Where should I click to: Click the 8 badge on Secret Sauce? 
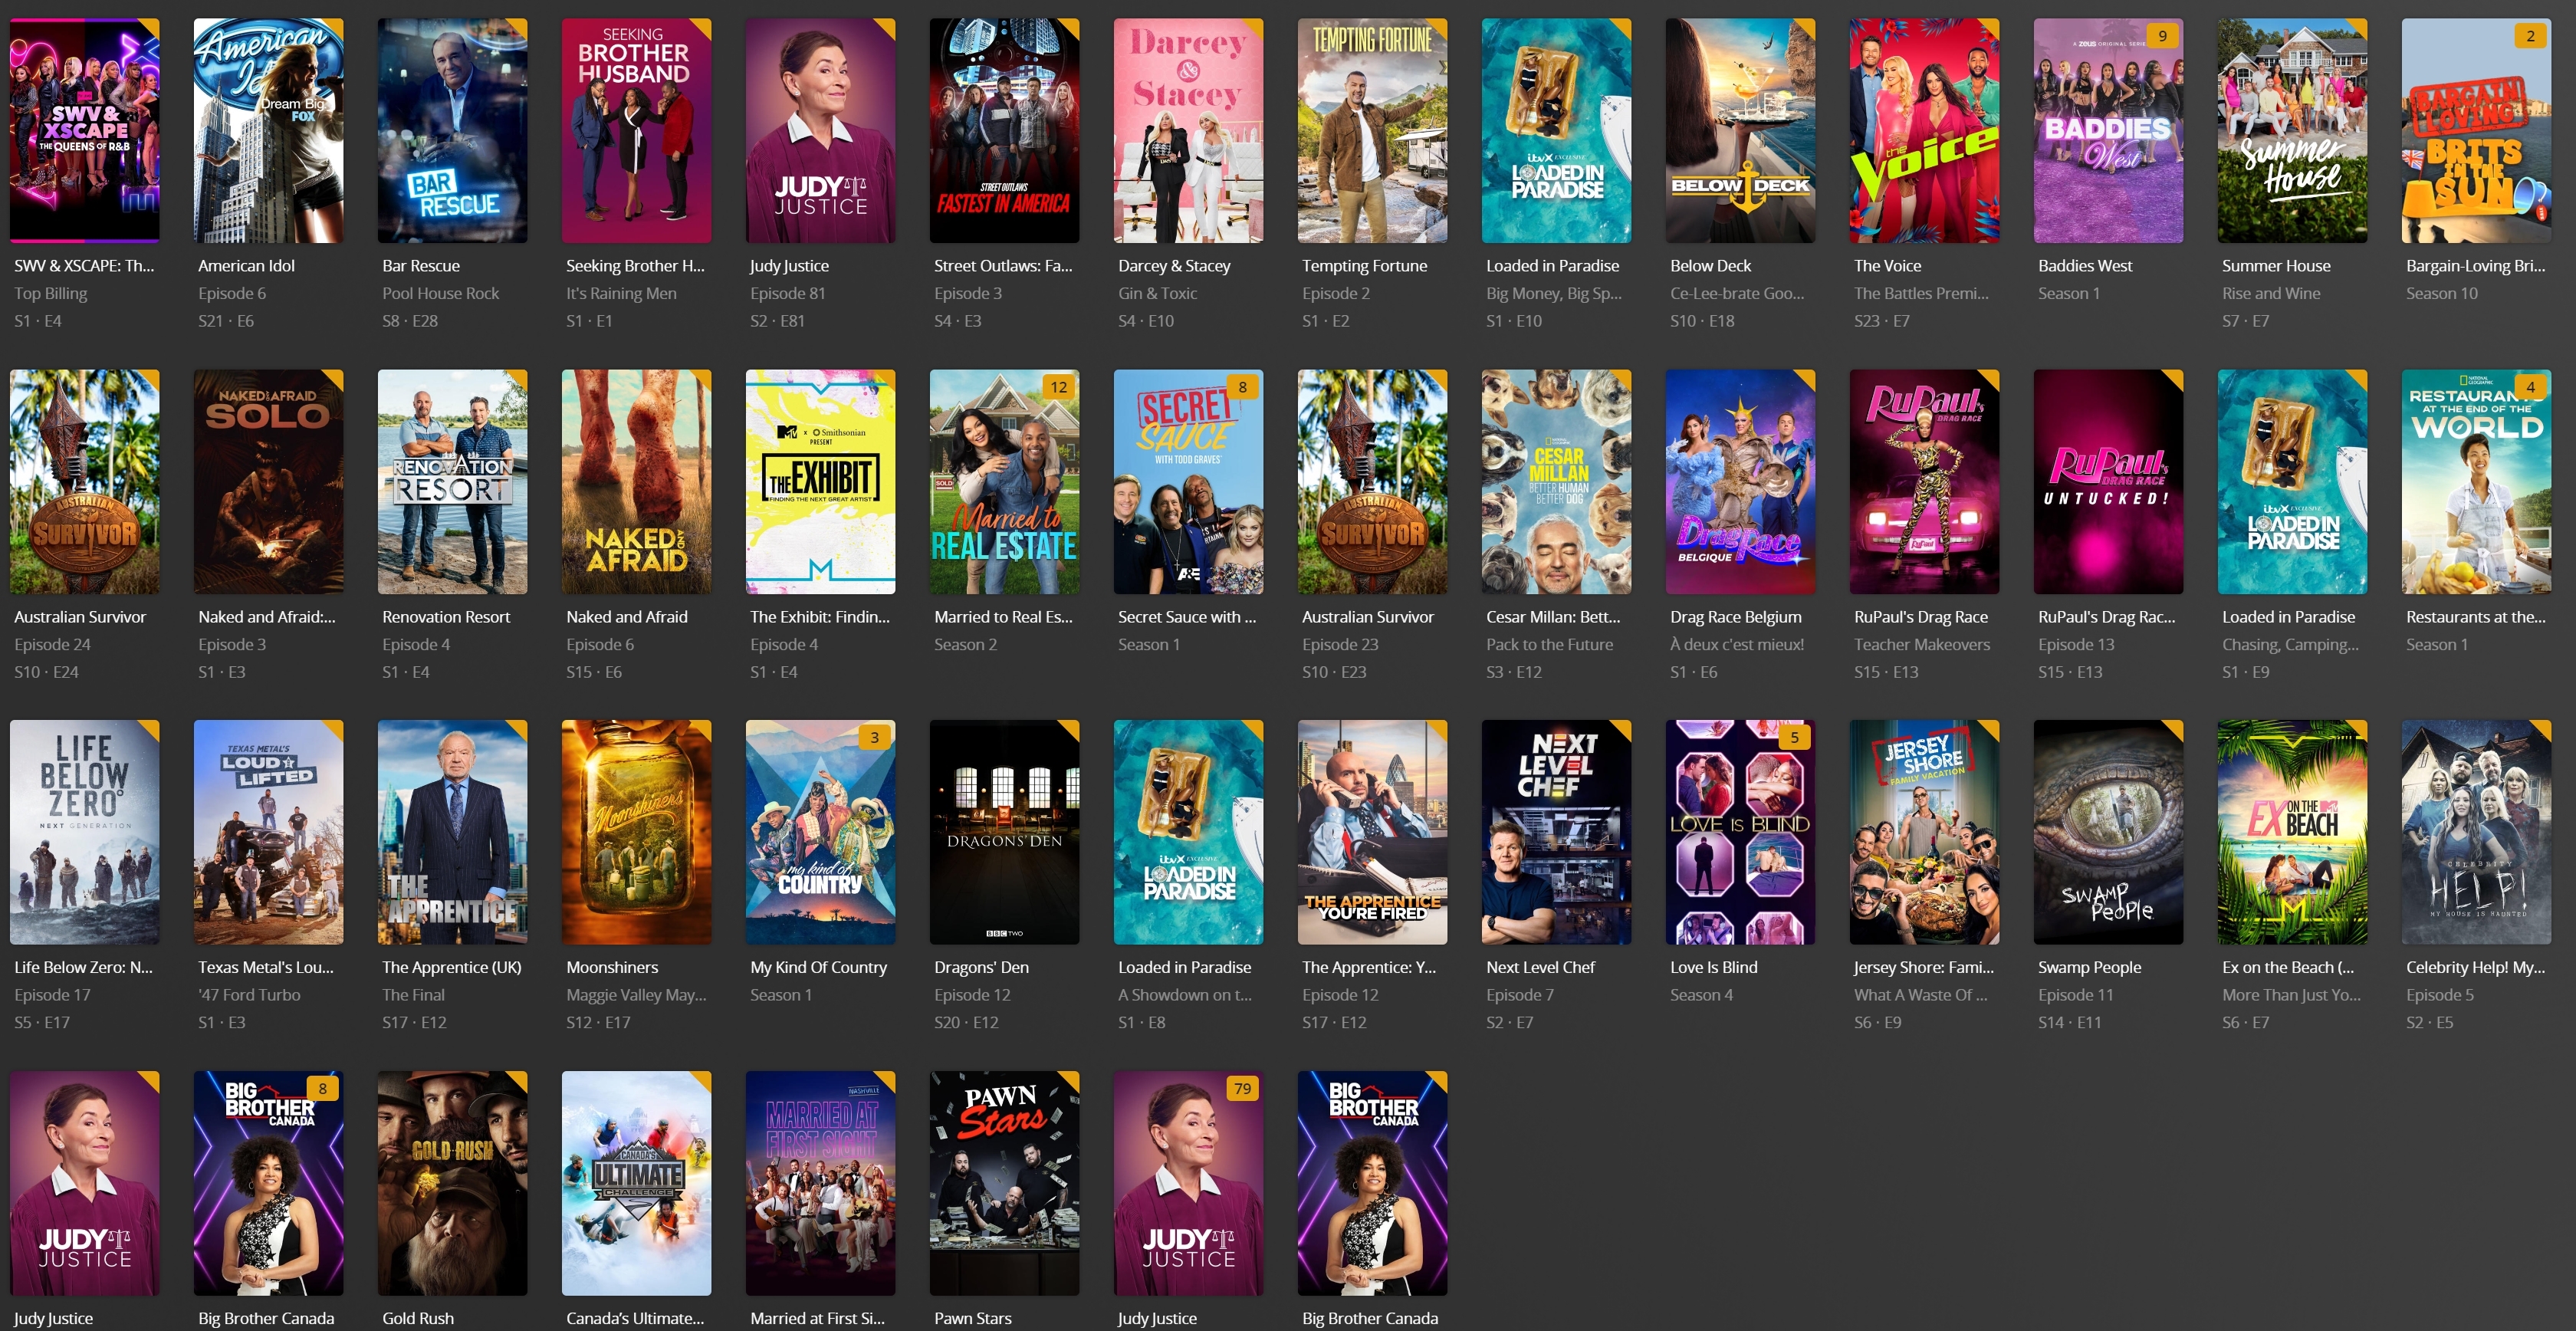pos(1242,387)
